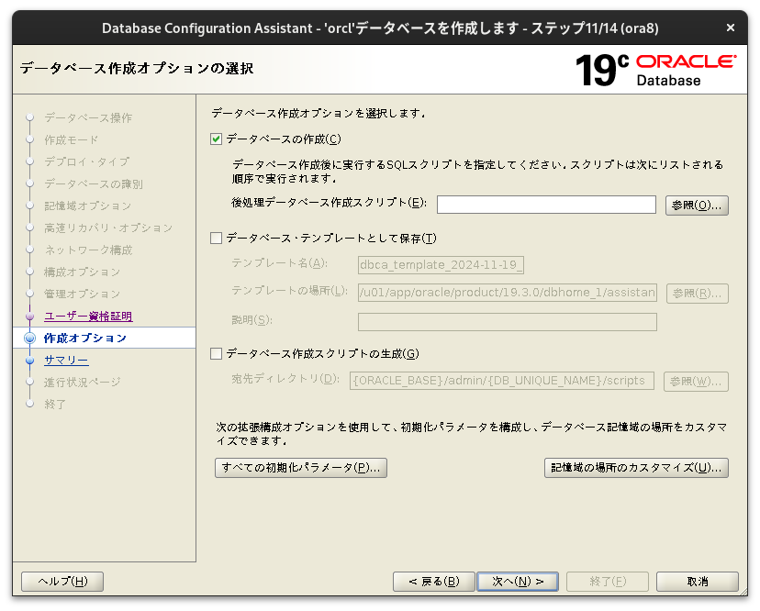This screenshot has height=611, width=760.
Task: Cancel the wizard via 取消 button
Action: 697,581
